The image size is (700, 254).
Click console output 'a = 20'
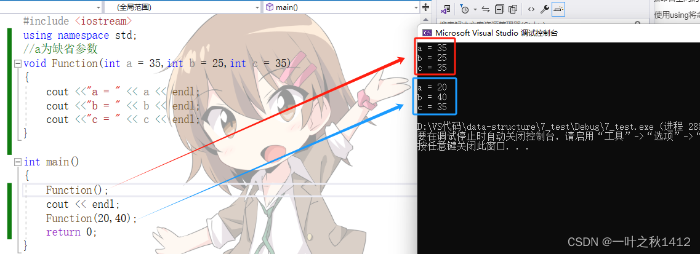pyautogui.click(x=432, y=88)
